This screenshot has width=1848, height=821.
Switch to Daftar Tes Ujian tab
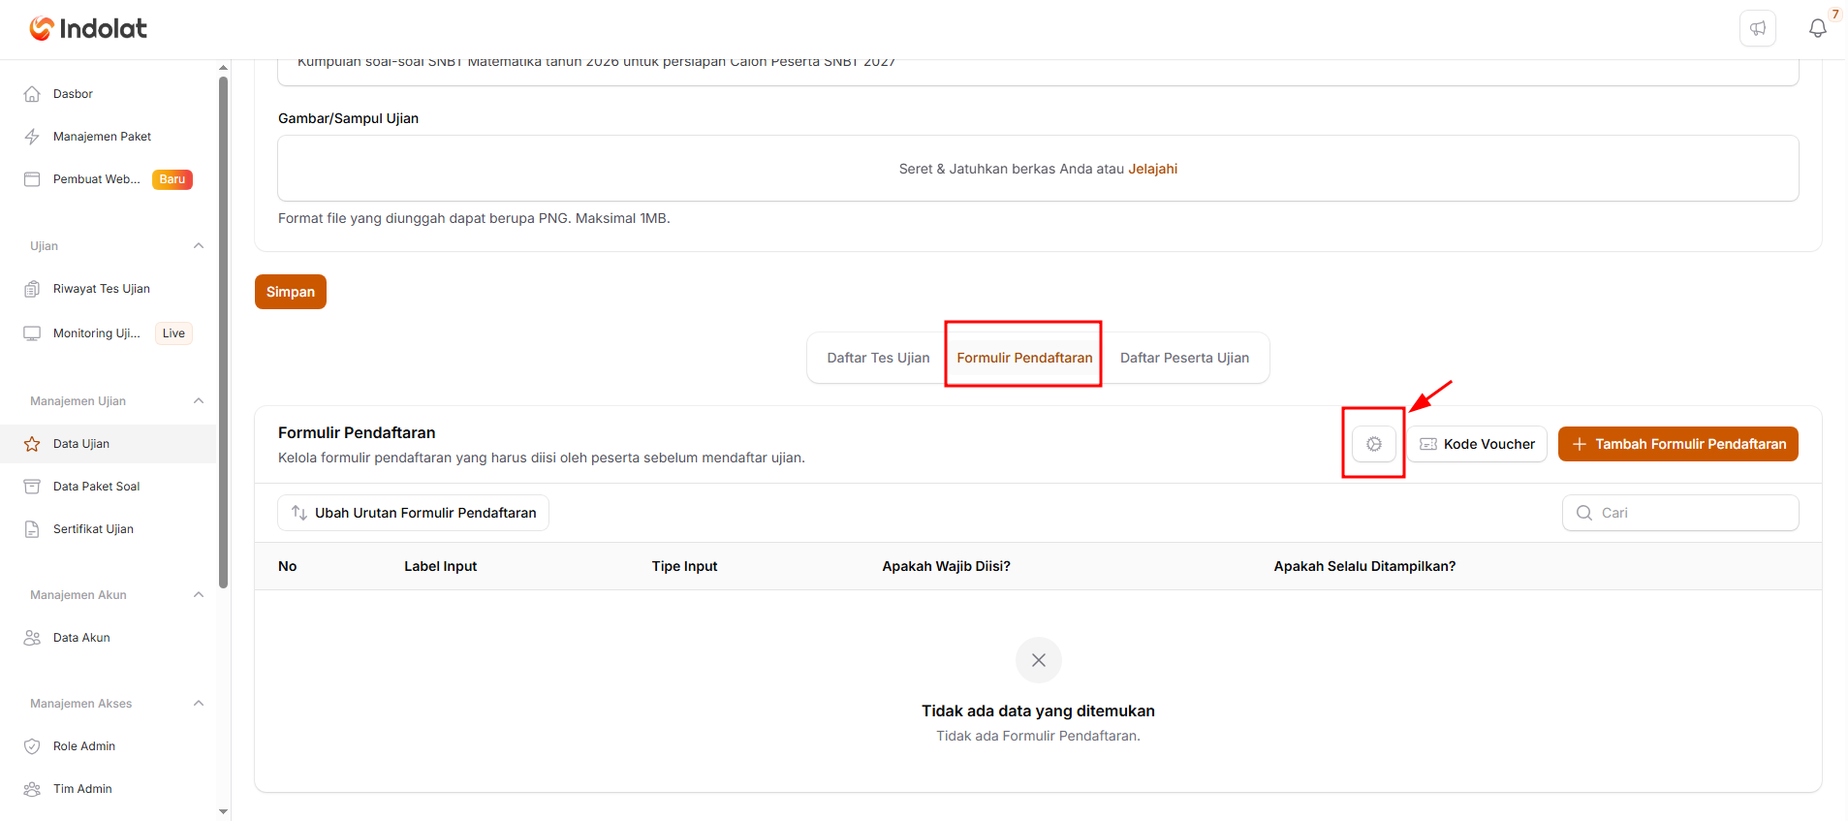point(878,358)
